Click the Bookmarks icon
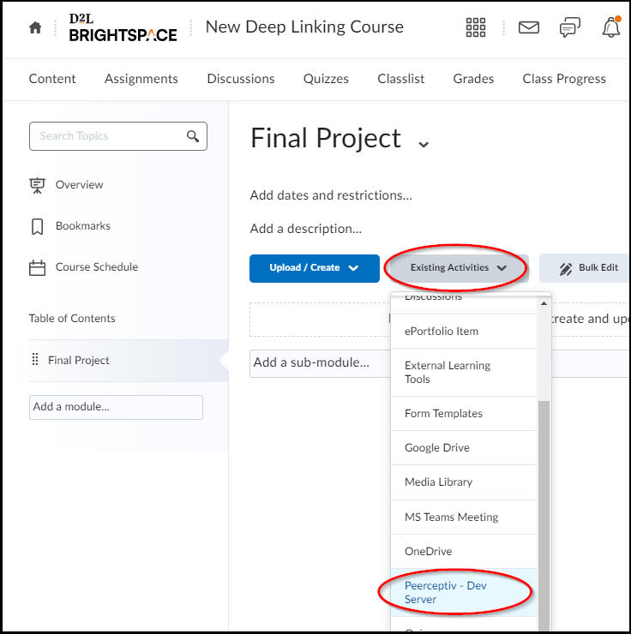Viewport: 631px width, 634px height. pos(37,226)
